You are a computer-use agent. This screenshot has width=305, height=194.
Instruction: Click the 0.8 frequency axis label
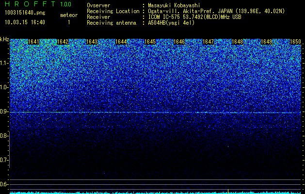click(4, 136)
